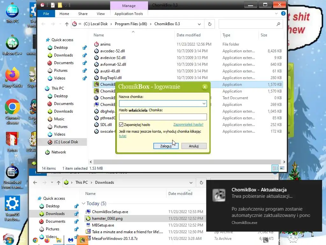Expand the ribbon with chevron arrow
Viewport: 326px width, 245px height.
click(x=276, y=13)
